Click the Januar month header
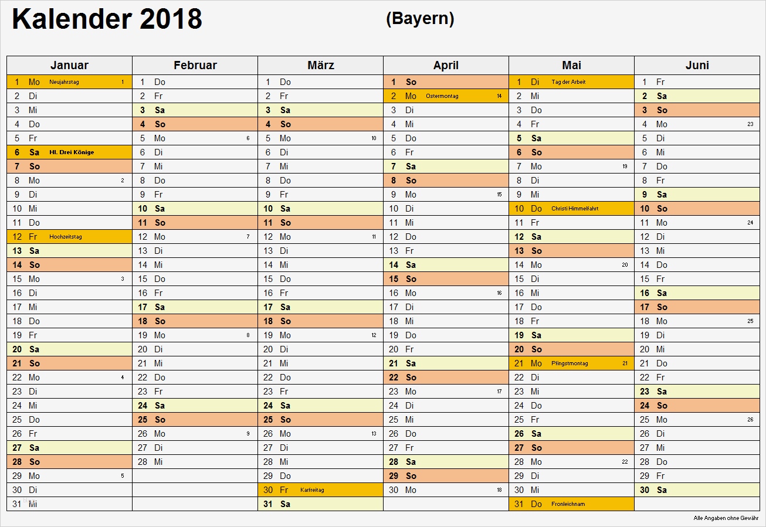This screenshot has height=527, width=766. coord(69,65)
